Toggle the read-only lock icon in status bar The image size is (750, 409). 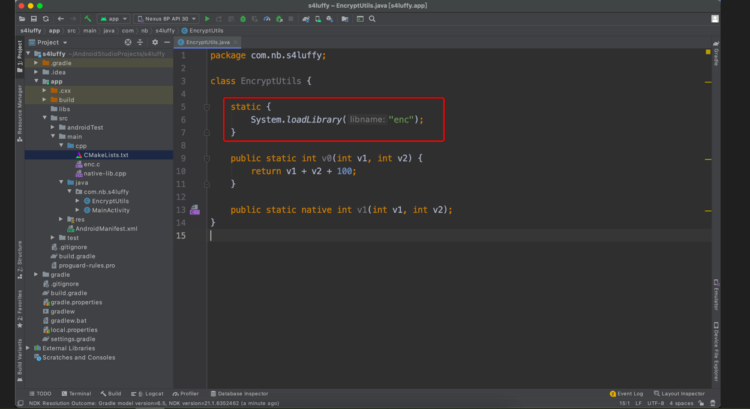pyautogui.click(x=701, y=404)
